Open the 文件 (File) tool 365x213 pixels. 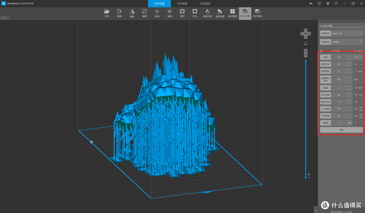(x=106, y=13)
